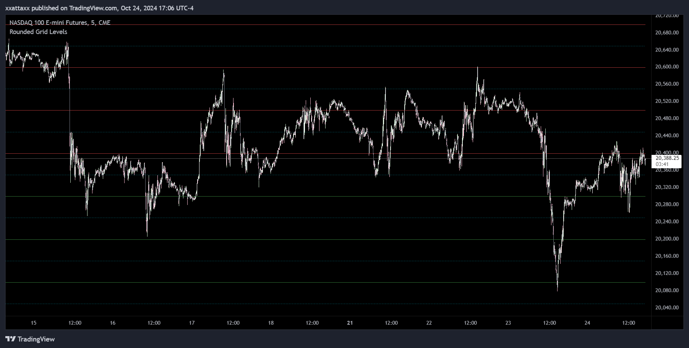Click the 20,640.00 price axis label
This screenshot has width=689, height=348.
coord(667,50)
